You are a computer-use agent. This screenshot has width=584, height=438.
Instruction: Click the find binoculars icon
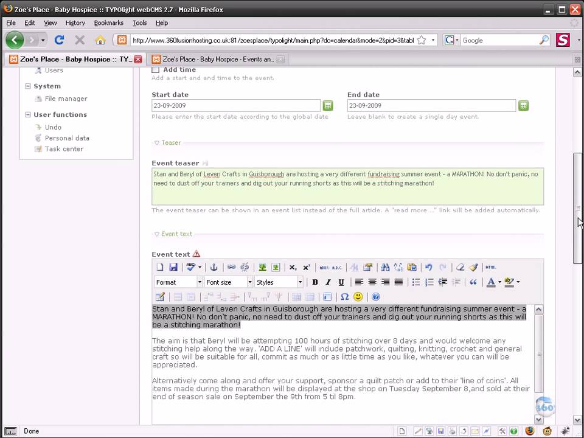pyautogui.click(x=385, y=267)
